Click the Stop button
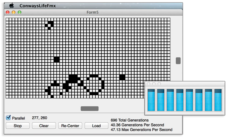This screenshot has width=229, height=137. click(18, 126)
